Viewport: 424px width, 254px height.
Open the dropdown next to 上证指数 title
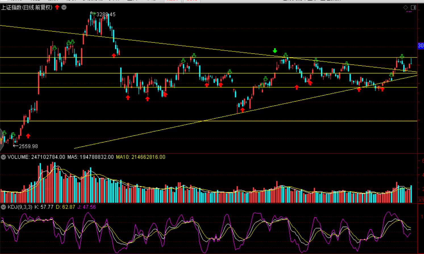(x=64, y=7)
